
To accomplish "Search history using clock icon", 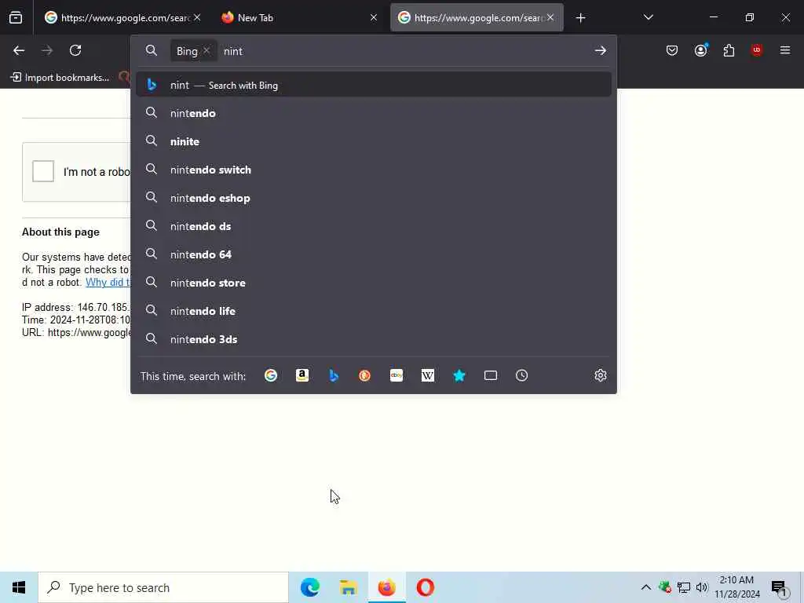I will click(x=521, y=375).
